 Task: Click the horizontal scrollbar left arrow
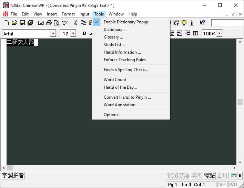4,168
